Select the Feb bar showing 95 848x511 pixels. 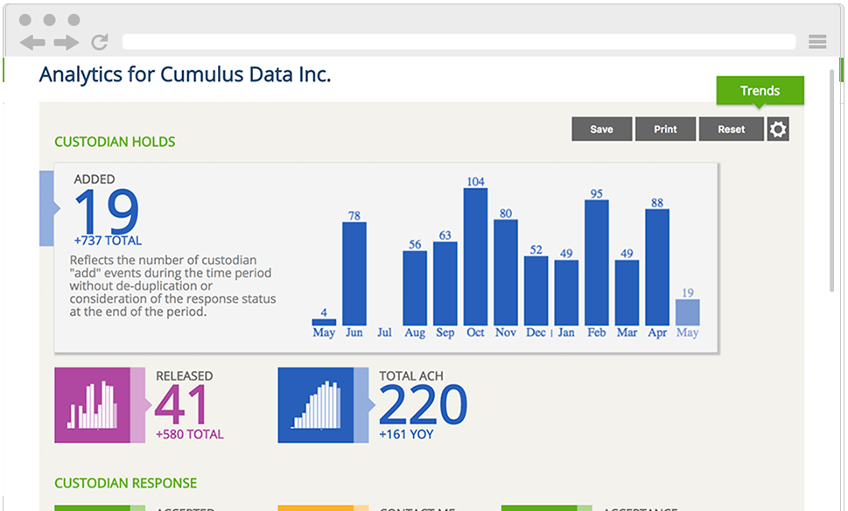tap(596, 262)
